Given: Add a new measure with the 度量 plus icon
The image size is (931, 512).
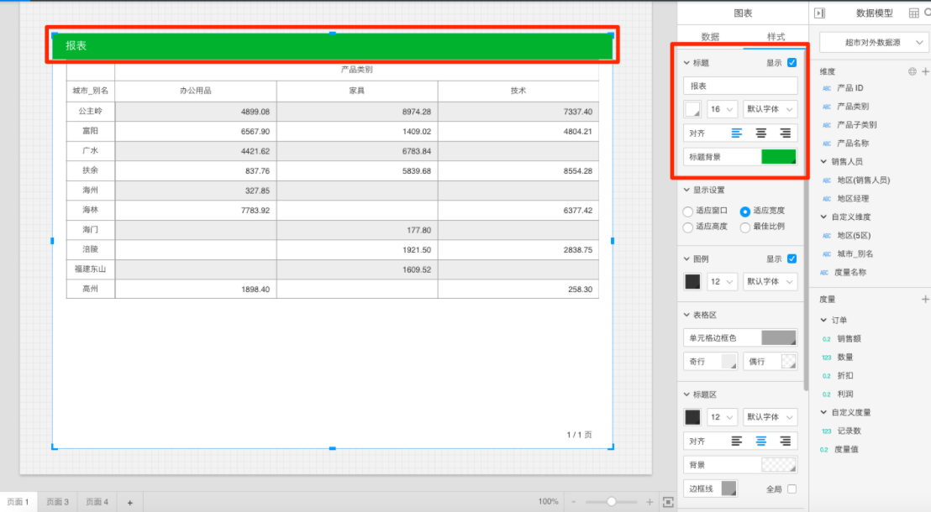Looking at the screenshot, I should pyautogui.click(x=925, y=300).
